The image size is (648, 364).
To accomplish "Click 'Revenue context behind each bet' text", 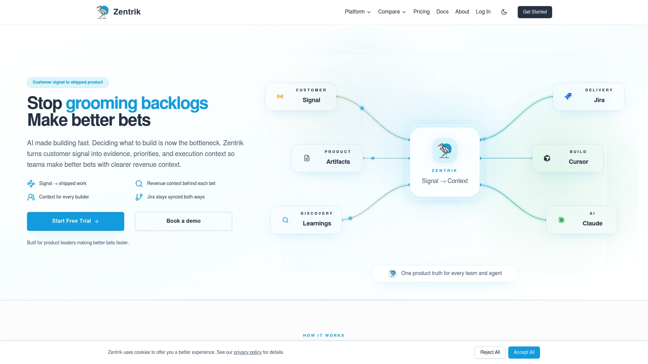I will coord(181,184).
